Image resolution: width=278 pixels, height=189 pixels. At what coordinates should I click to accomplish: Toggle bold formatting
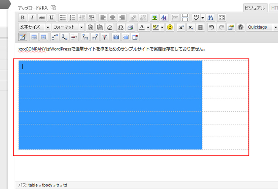click(23, 17)
